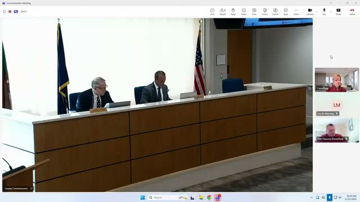Share your screen content
Image resolution: width=360 pixels, height=202 pixels.
tap(339, 11)
